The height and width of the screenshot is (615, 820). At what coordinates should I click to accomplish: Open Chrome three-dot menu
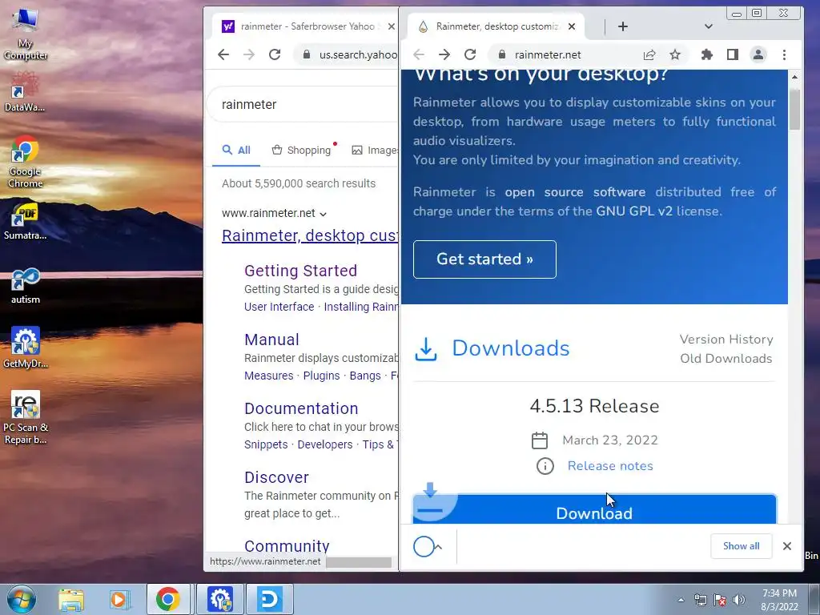[784, 54]
